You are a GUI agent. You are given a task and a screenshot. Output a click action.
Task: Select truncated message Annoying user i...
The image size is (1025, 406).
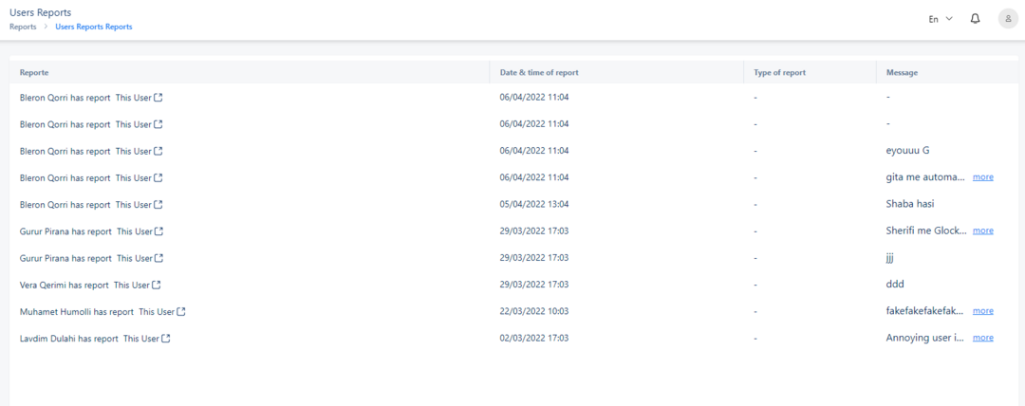(925, 338)
